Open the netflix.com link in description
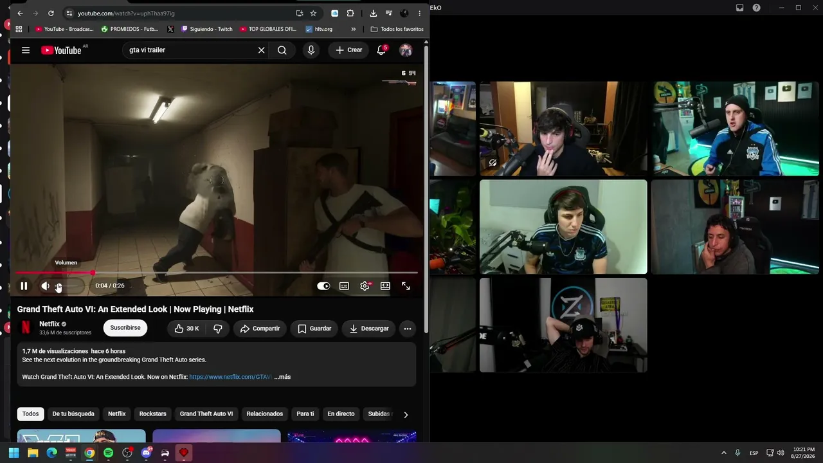823x463 pixels. 231,377
